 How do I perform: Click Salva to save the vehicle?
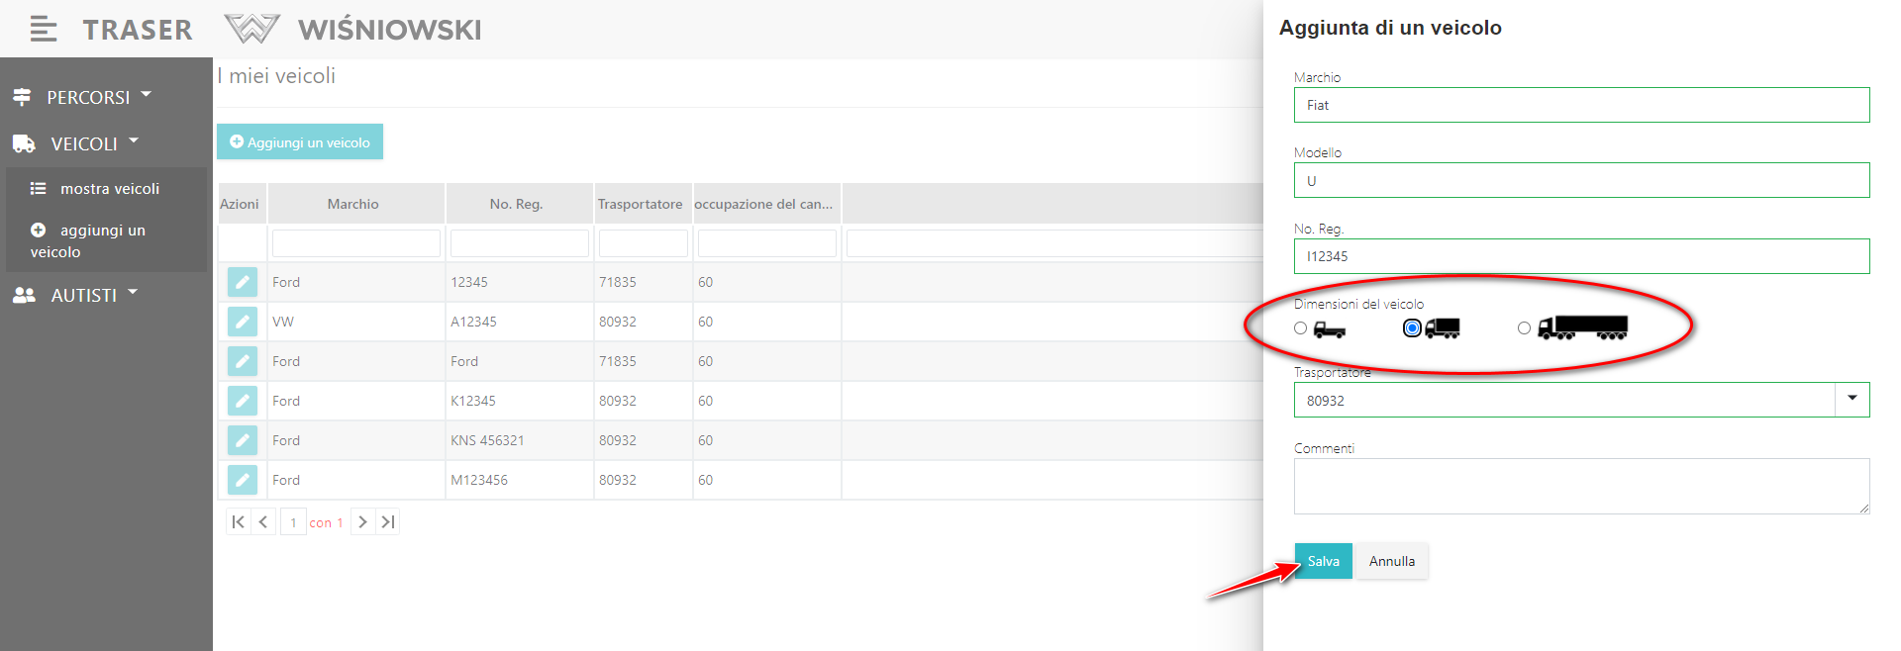coord(1323,561)
